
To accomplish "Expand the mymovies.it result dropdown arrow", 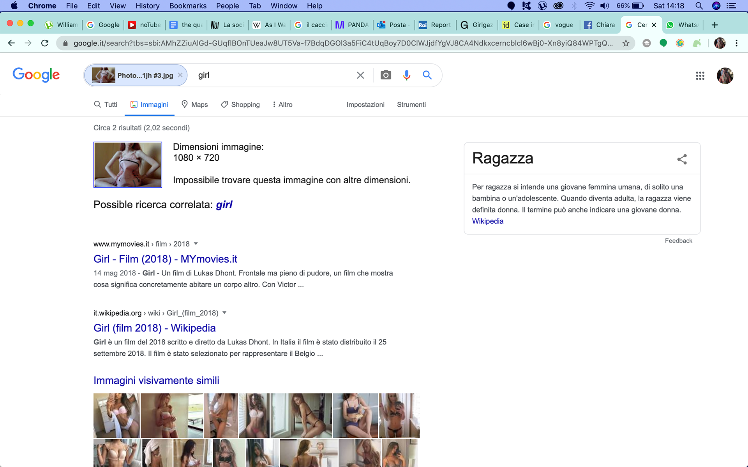I will coord(196,244).
